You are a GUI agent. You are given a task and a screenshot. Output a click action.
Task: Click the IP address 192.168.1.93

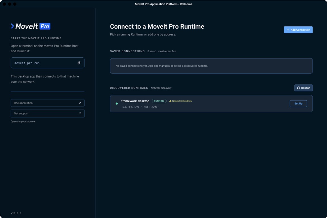(130, 107)
